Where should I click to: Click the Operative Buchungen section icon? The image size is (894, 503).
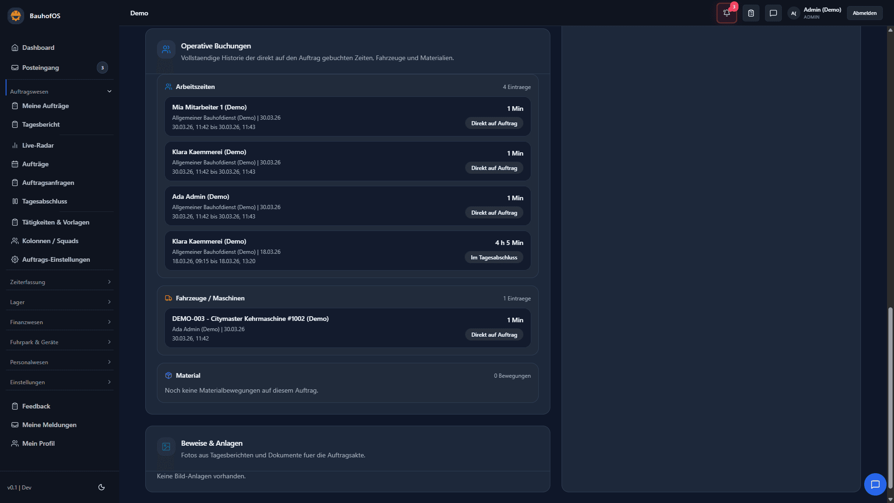[x=166, y=49]
